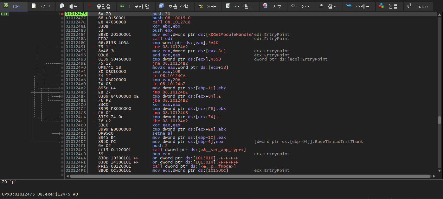Image resolution: width=443 pixels, height=199 pixels.
Task: Toggle a breakpoint beside address 01012493
Action: tap(62, 51)
